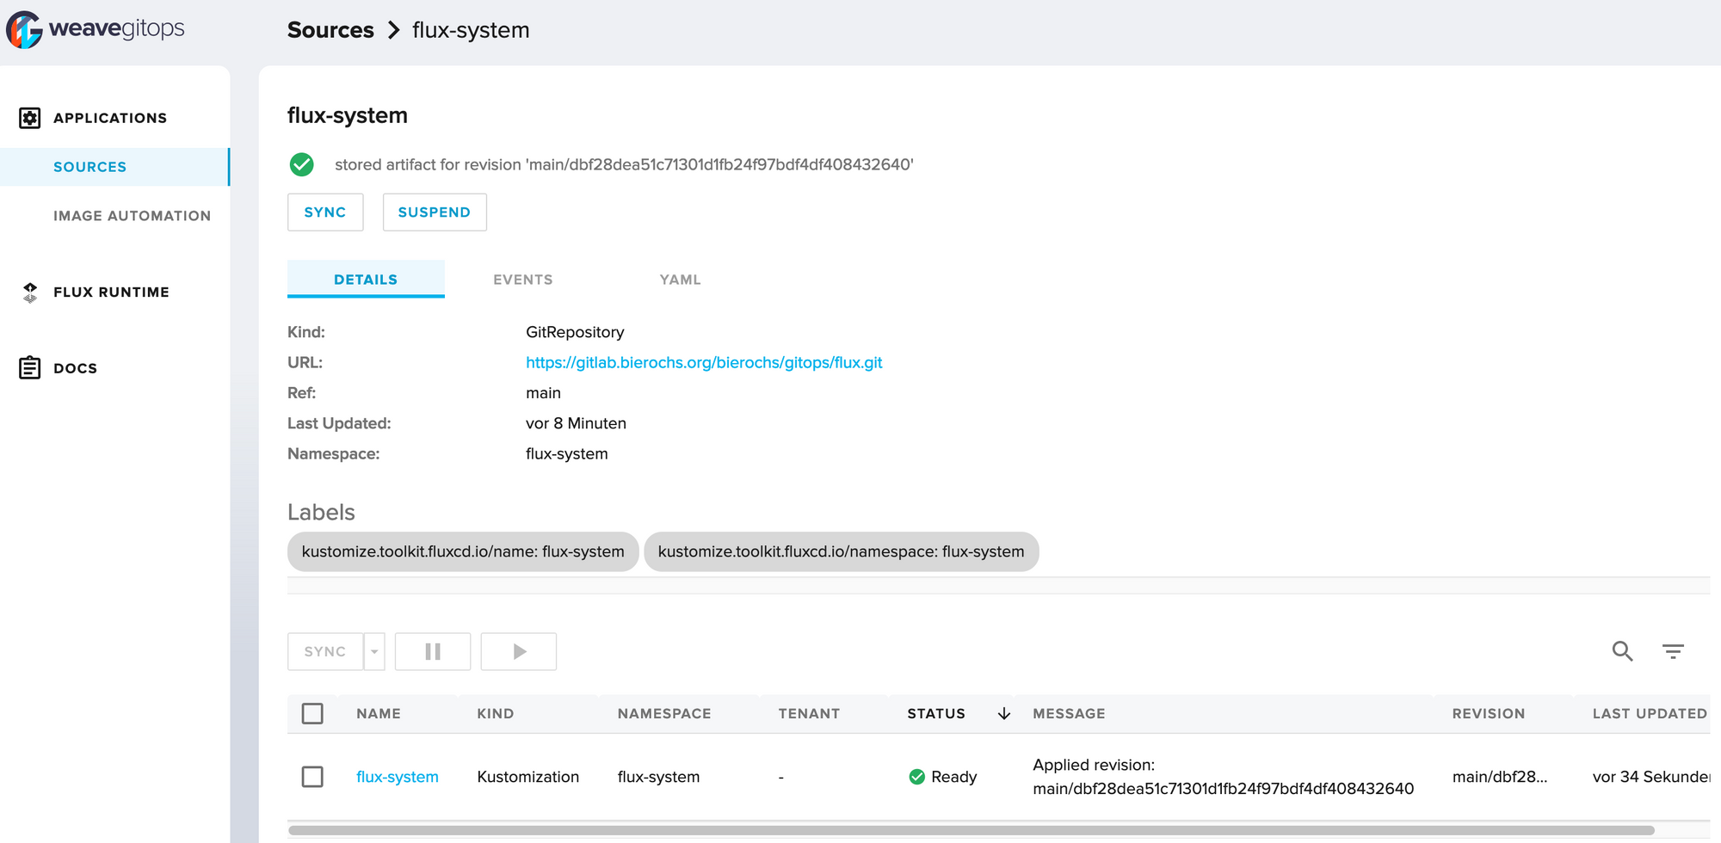The height and width of the screenshot is (843, 1721).
Task: Switch to the YAML tab
Action: point(680,280)
